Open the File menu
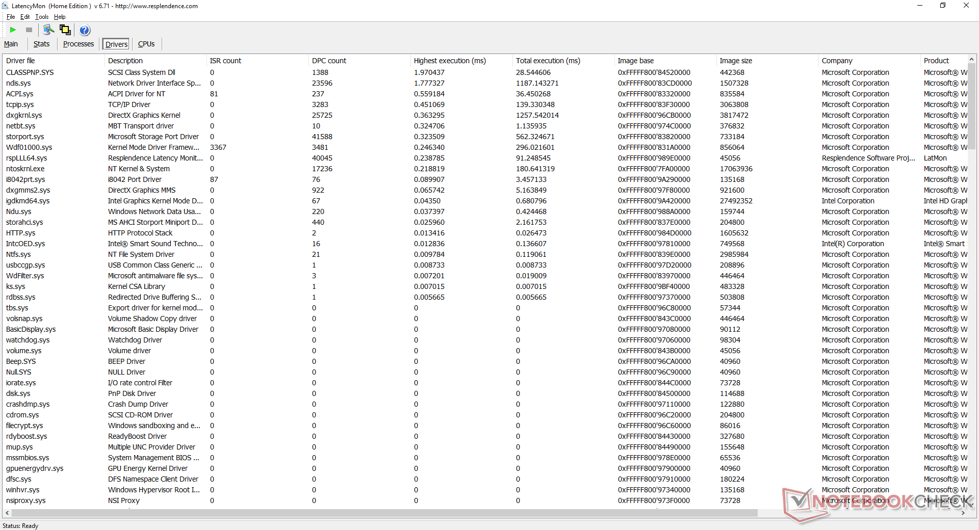Viewport: 979px width, 530px height. tap(11, 17)
